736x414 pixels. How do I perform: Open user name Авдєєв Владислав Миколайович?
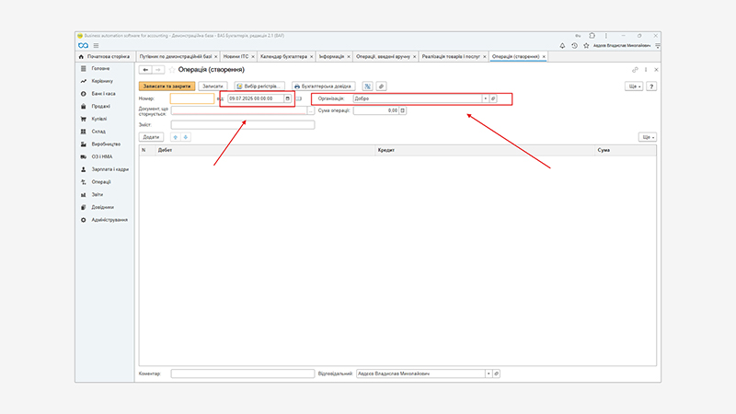pos(622,45)
